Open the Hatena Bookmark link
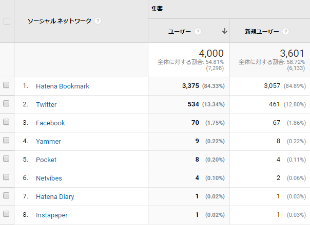 (63, 86)
